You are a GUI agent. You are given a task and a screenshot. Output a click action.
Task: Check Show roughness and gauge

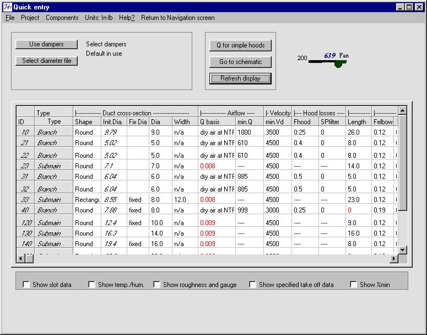(x=156, y=285)
